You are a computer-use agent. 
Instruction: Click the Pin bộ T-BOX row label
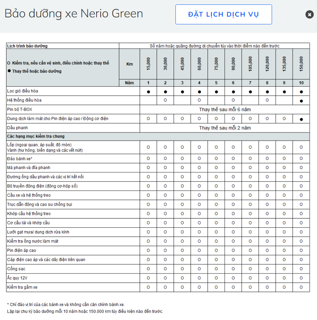click(20, 110)
